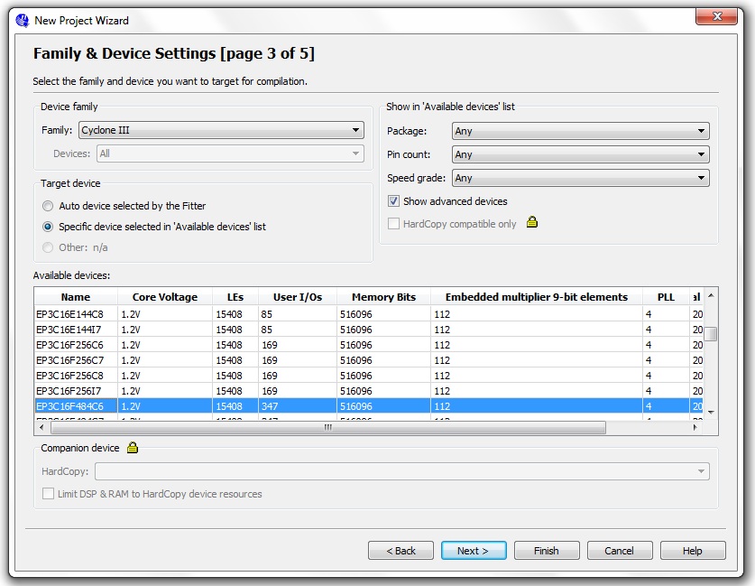755x586 pixels.
Task: Open Help for the wizard
Action: [x=693, y=550]
